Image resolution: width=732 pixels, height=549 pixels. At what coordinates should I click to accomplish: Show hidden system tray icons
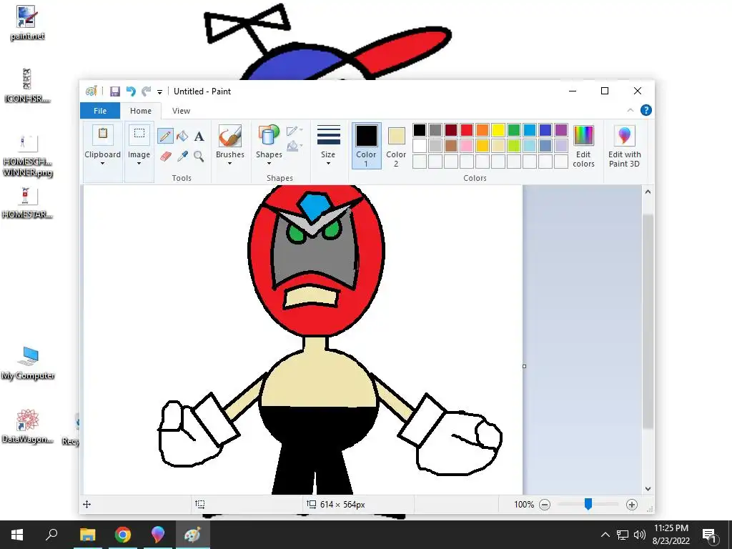(x=605, y=535)
